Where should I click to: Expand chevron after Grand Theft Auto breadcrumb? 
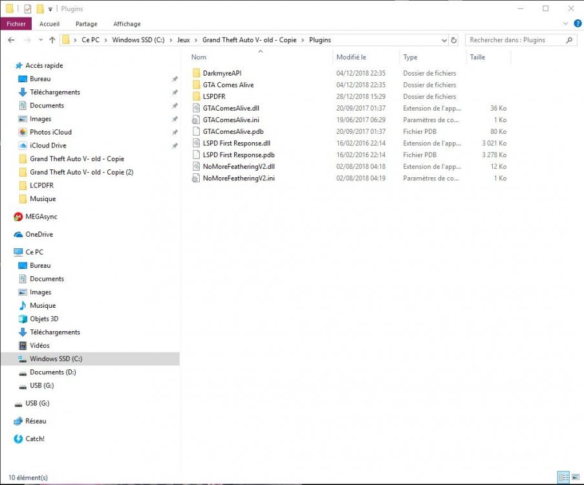[x=303, y=40]
